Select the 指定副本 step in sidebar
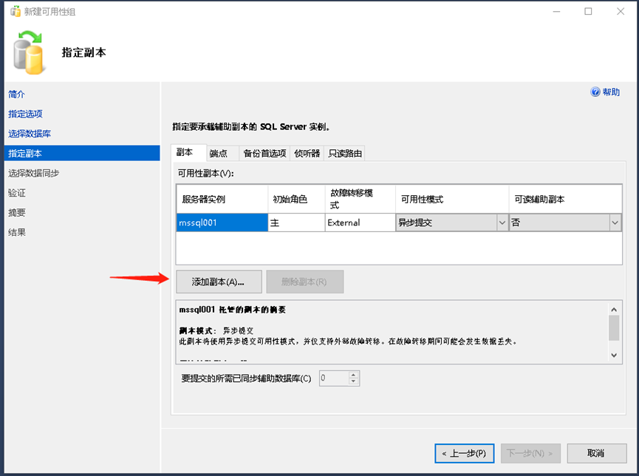 click(x=82, y=153)
